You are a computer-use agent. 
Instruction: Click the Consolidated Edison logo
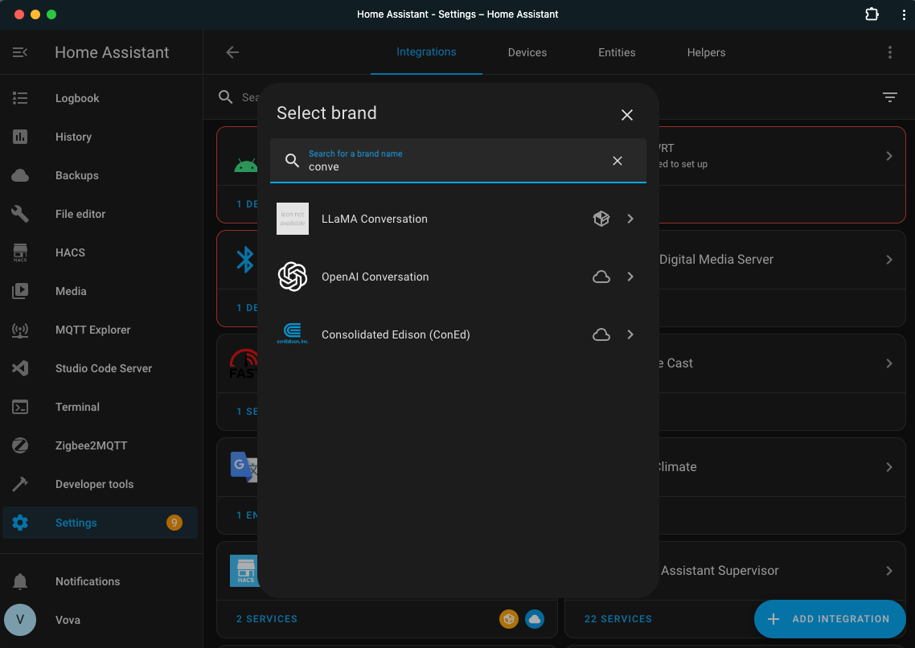click(293, 334)
